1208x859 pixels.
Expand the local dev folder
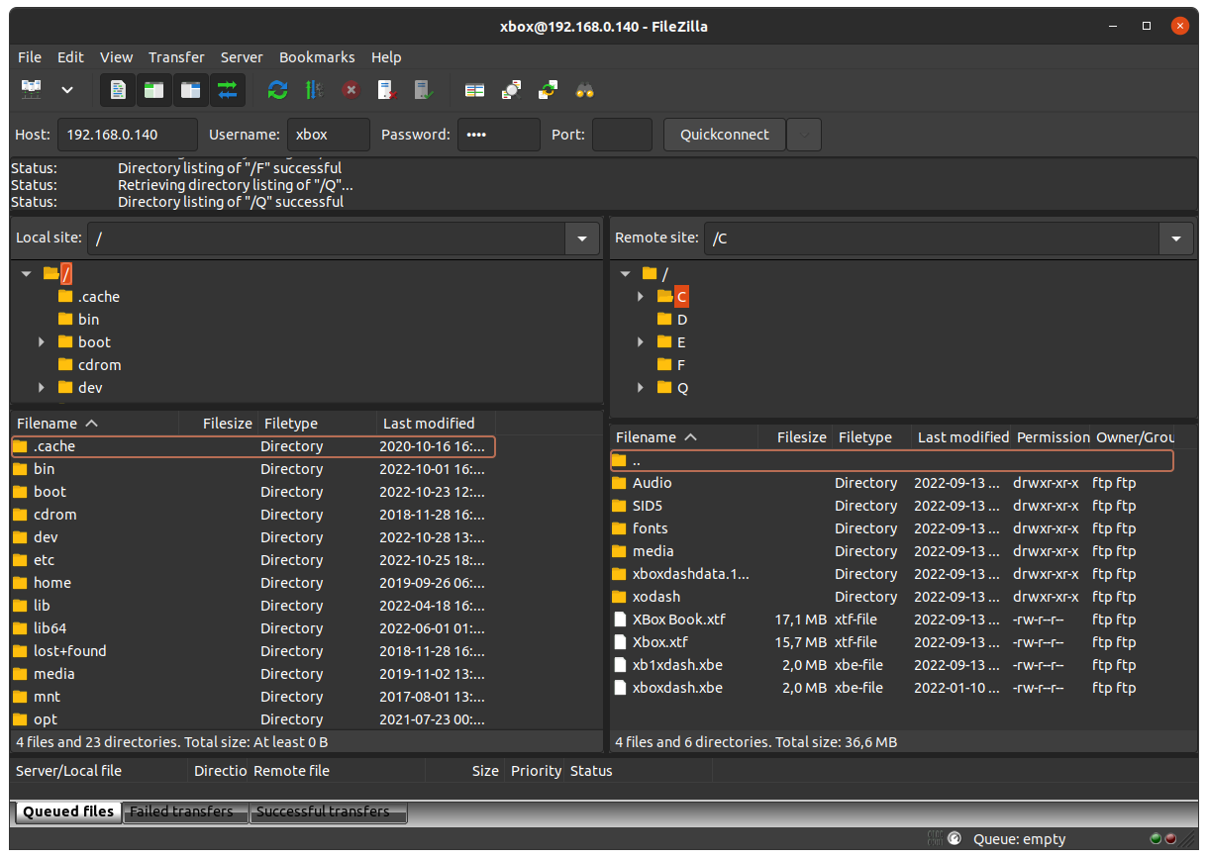click(x=42, y=388)
